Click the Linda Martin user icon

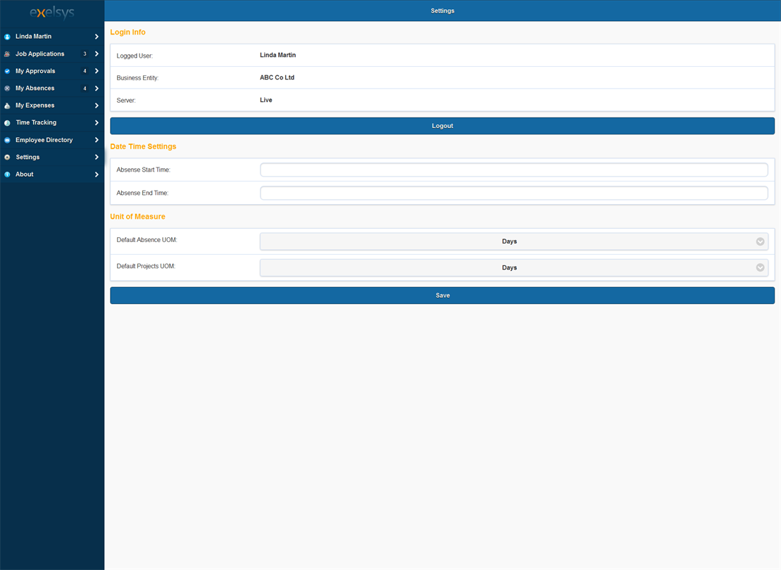[7, 37]
